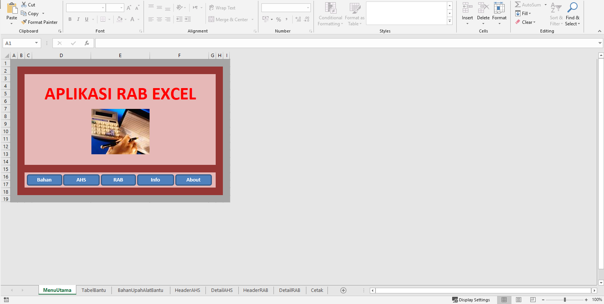
Task: Open Conditional Formatting menu
Action: [x=331, y=14]
